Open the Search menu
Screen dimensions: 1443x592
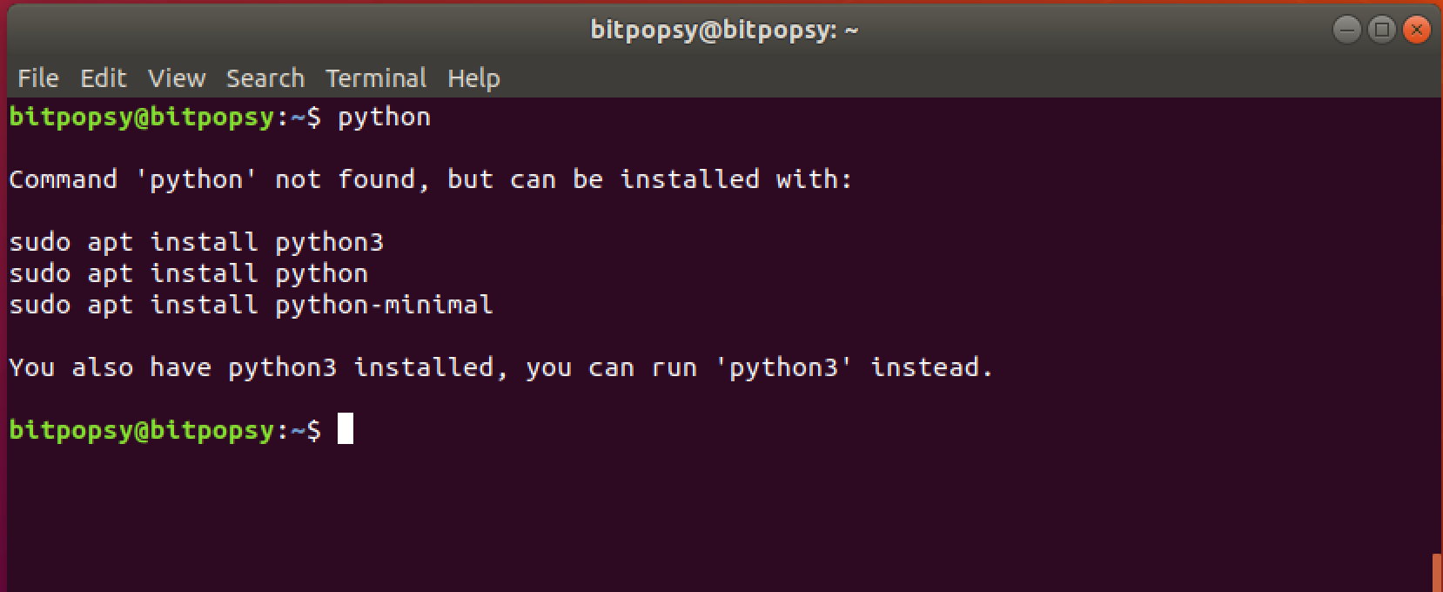coord(265,78)
